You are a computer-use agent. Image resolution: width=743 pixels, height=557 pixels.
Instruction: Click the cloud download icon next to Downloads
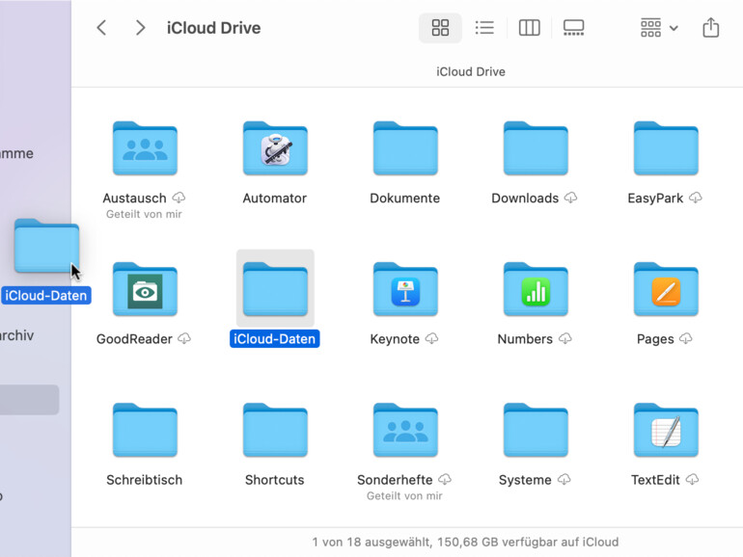[570, 198]
